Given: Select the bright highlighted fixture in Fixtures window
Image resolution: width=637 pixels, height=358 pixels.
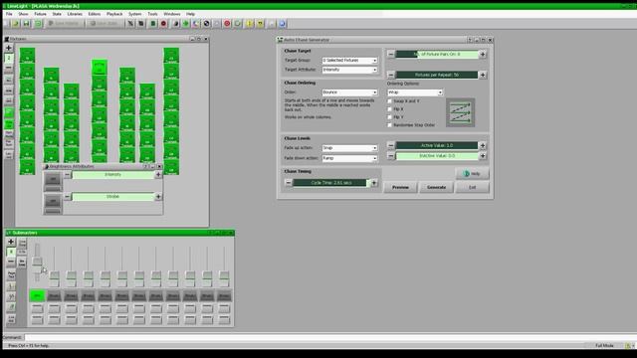Looking at the screenshot, I should pos(100,67).
